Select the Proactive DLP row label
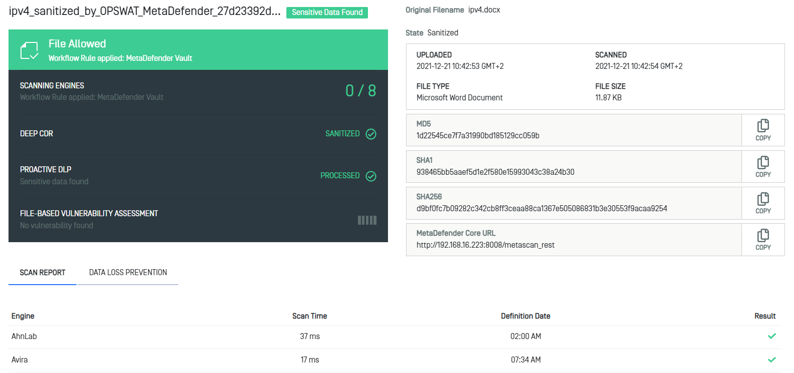794x373 pixels. [46, 170]
